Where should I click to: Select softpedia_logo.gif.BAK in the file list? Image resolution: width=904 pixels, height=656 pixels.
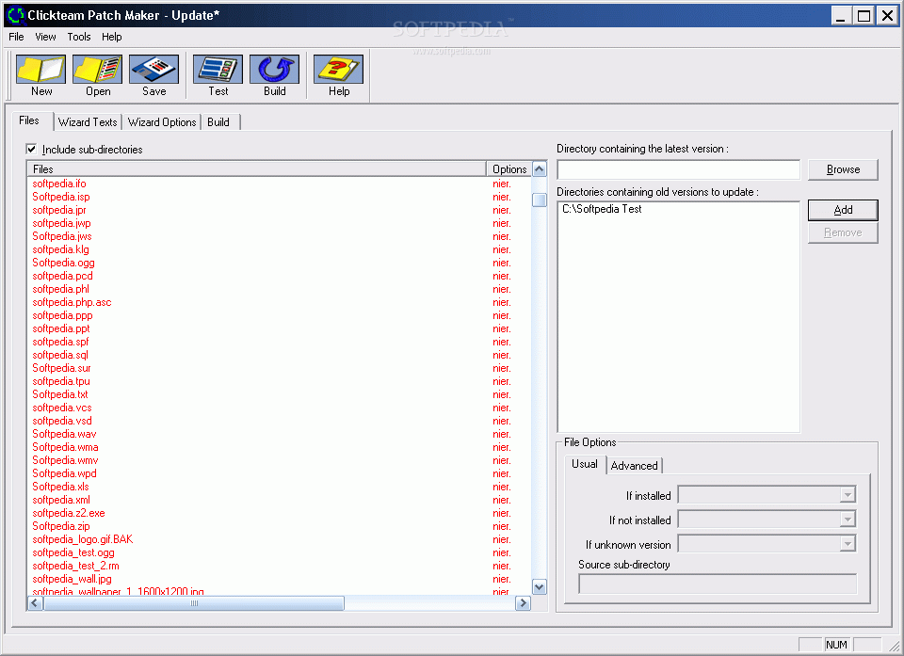click(83, 539)
